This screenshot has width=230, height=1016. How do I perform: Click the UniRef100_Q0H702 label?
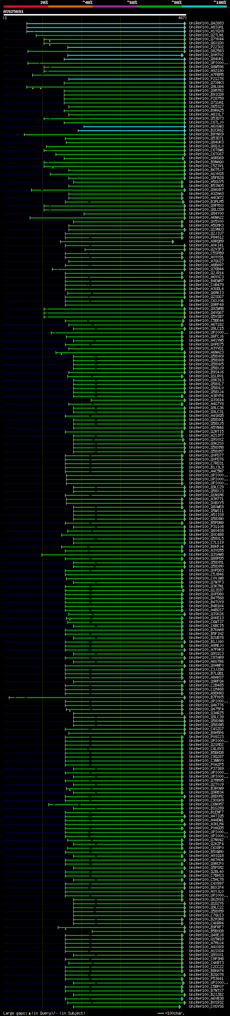coord(206,55)
